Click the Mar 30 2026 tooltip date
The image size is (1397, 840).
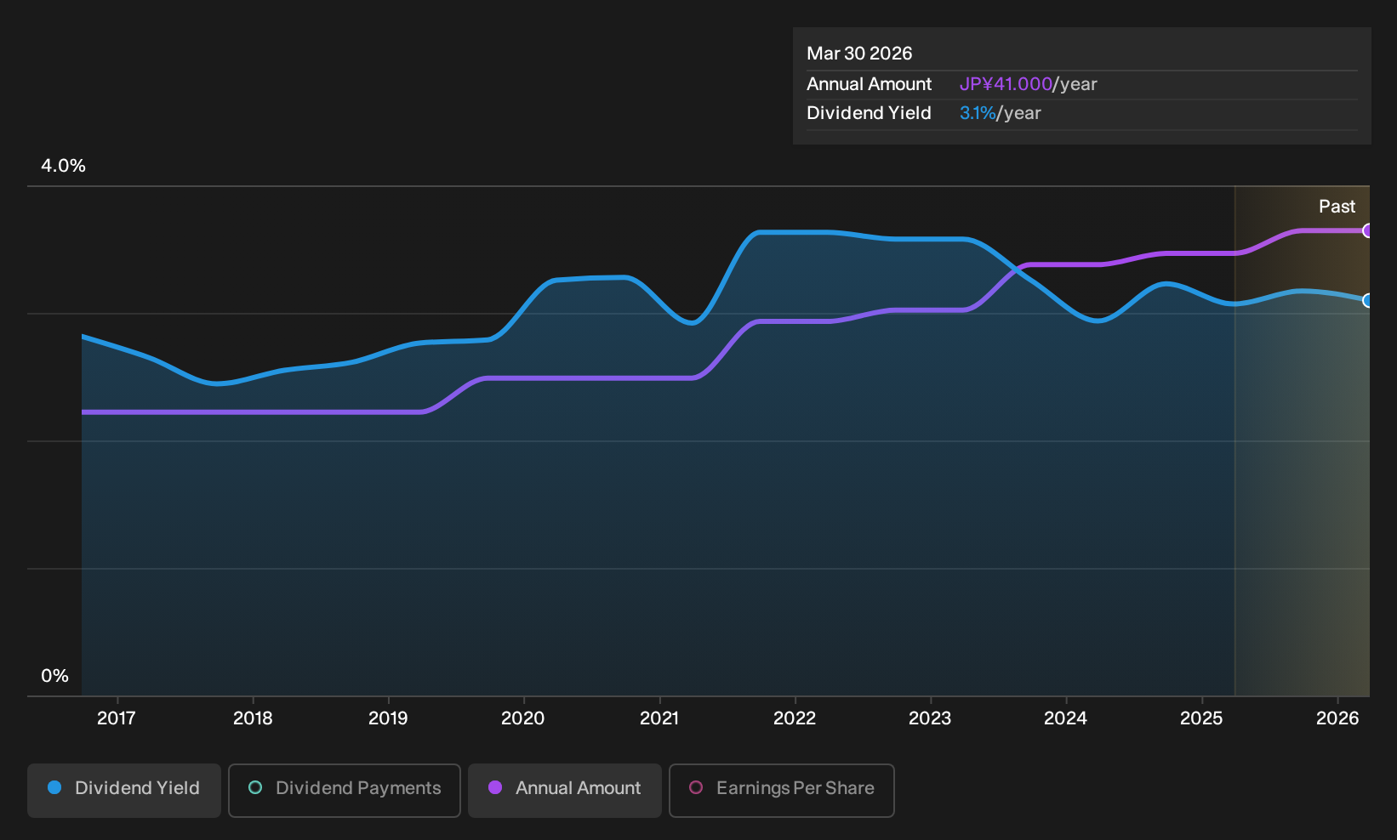point(859,54)
